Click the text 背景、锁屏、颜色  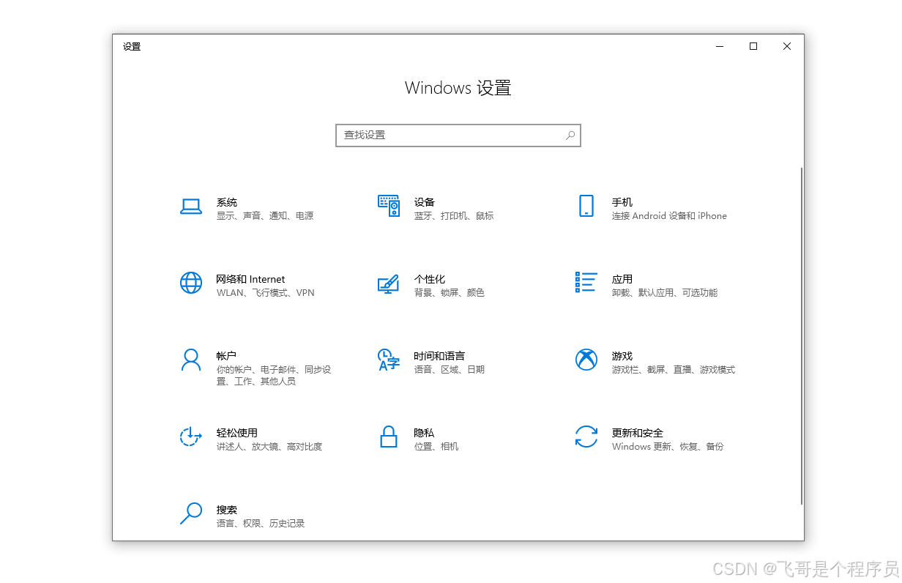coord(450,293)
